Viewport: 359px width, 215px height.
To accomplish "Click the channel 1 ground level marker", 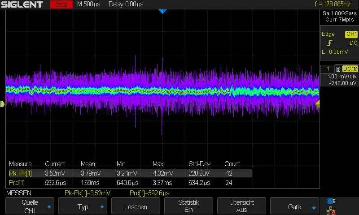I will (2, 104).
